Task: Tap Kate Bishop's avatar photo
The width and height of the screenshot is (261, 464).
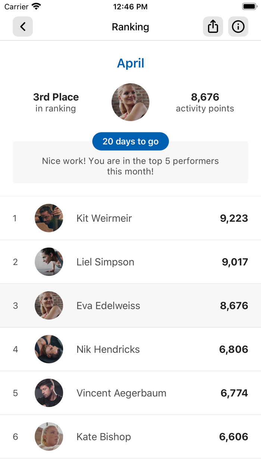Action: click(49, 436)
